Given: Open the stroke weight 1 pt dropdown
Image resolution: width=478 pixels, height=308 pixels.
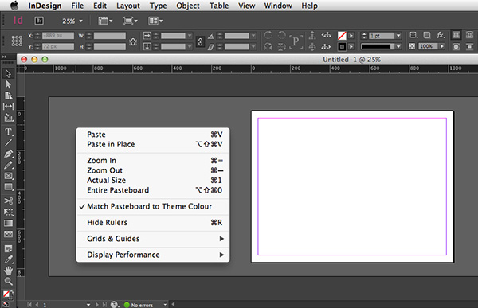Looking at the screenshot, I should 398,36.
